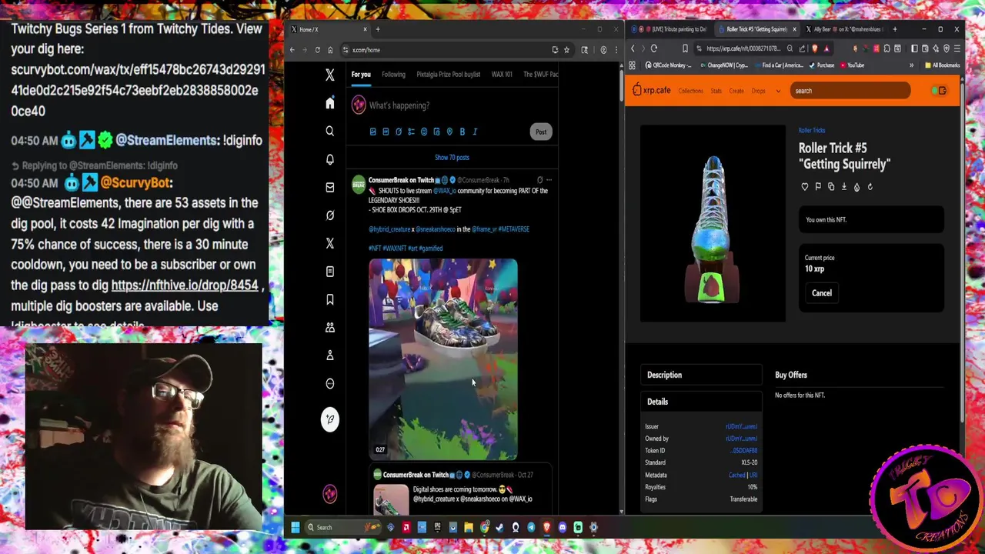The height and width of the screenshot is (554, 985).
Task: Expand the xrp.cafe nav dropdown chevron
Action: point(778,91)
